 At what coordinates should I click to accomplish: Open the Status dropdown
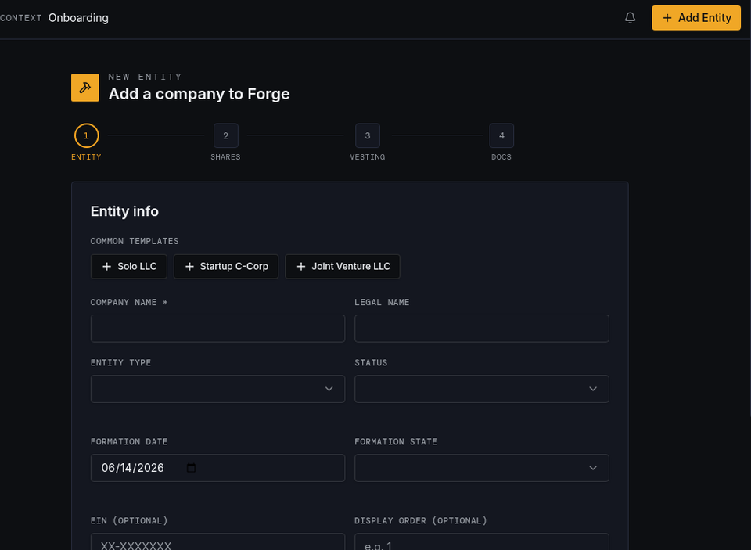point(482,389)
